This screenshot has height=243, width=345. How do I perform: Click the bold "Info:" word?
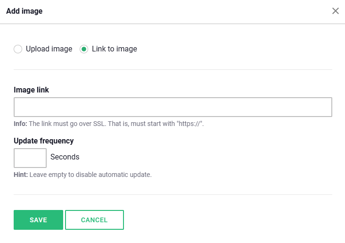pyautogui.click(x=21, y=124)
